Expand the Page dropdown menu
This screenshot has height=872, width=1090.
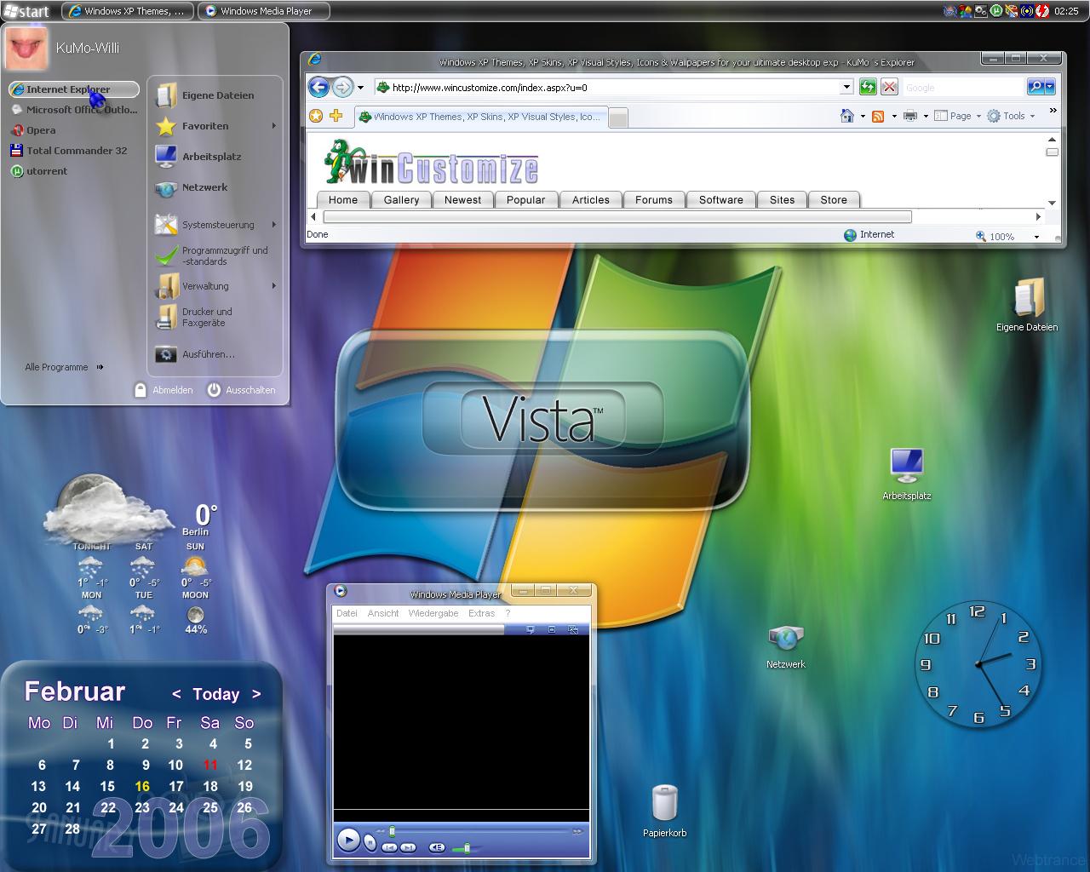coord(958,116)
